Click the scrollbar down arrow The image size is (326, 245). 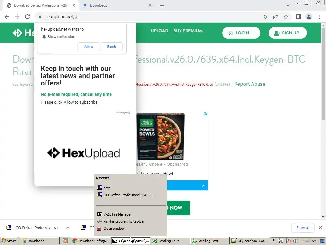tap(323, 217)
